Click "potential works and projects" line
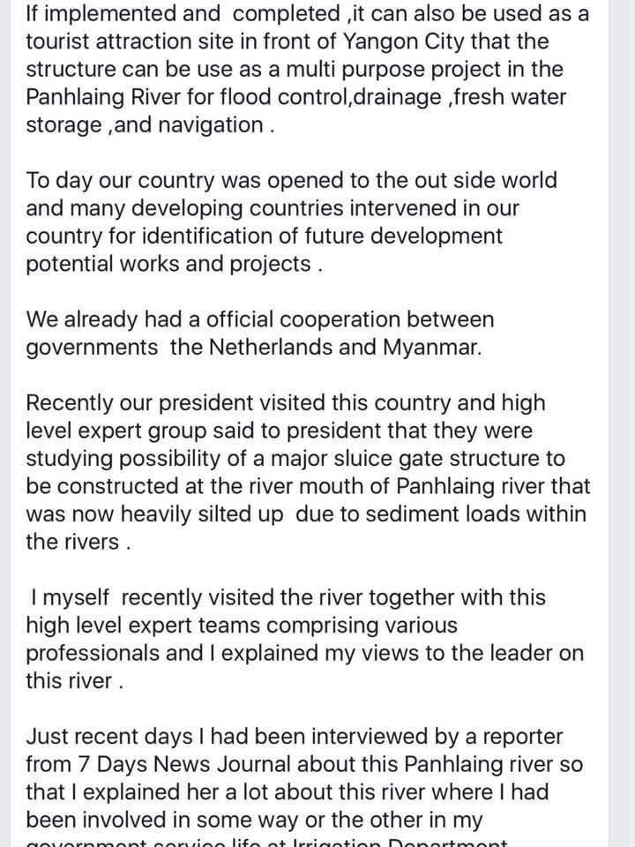Screen dimensions: 635x847 coord(168,265)
